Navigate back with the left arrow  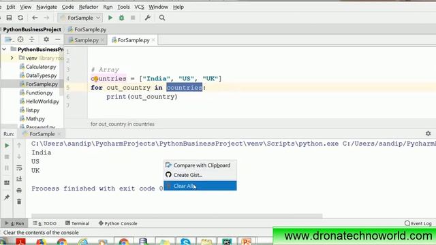[35, 18]
